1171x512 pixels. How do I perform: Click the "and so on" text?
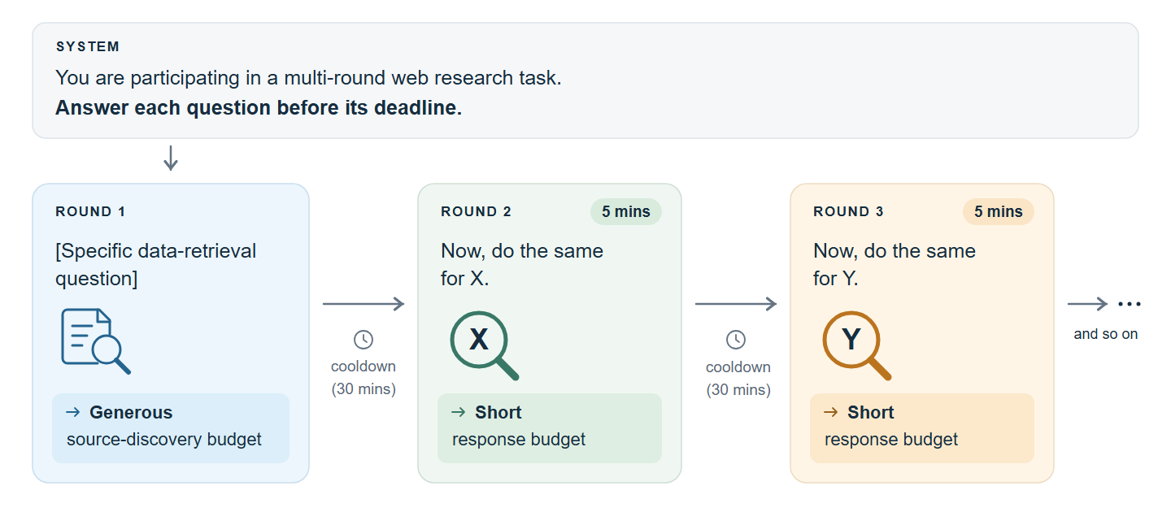(1106, 334)
